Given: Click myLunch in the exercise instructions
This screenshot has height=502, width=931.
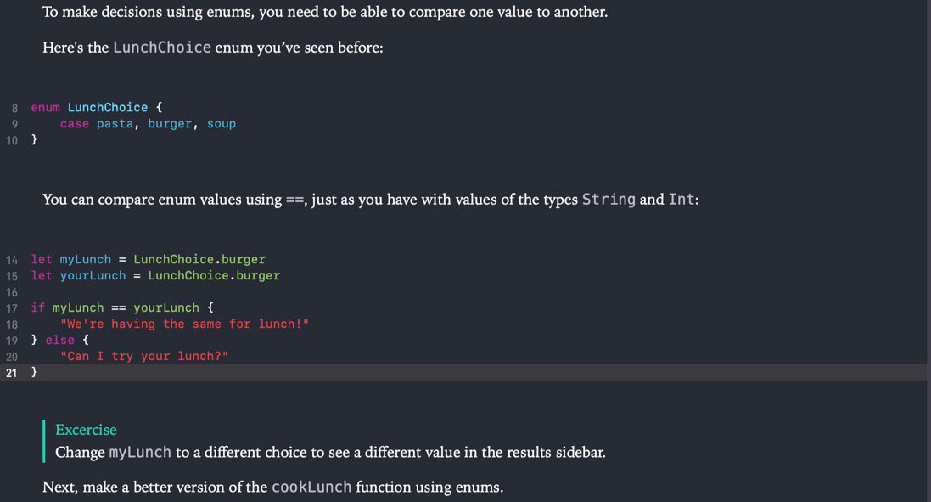Looking at the screenshot, I should (140, 453).
